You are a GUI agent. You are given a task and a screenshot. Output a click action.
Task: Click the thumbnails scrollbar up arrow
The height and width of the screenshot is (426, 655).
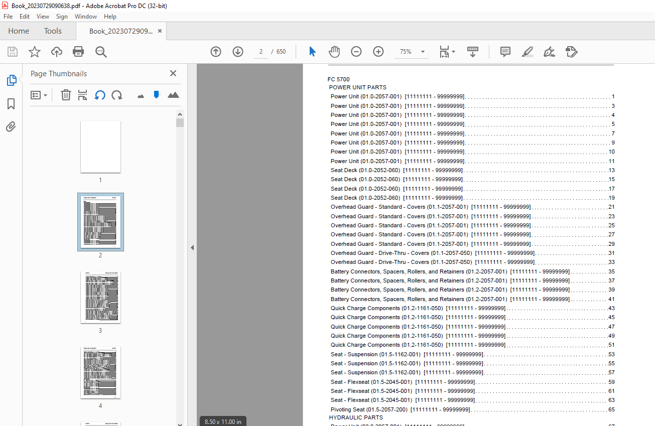pos(180,114)
